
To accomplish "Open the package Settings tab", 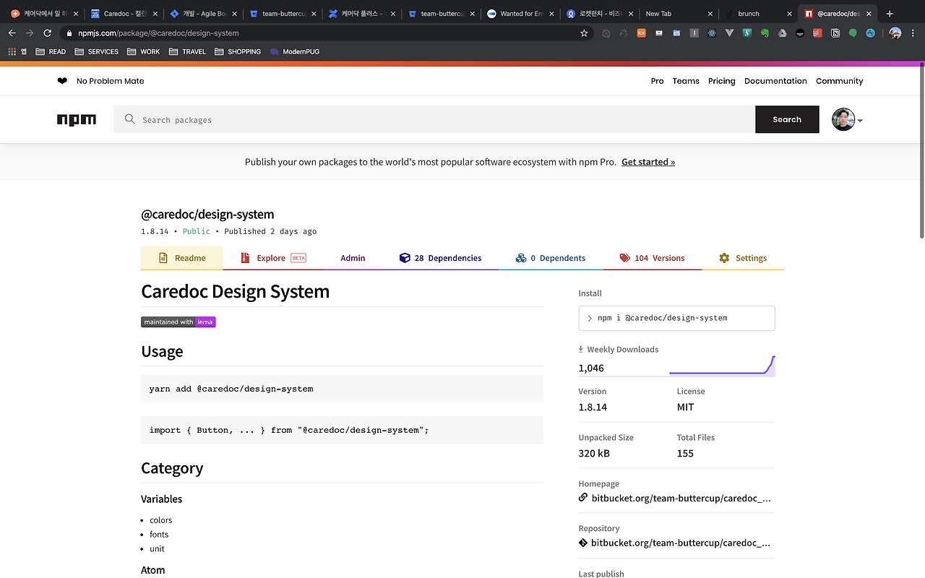I will click(x=743, y=258).
